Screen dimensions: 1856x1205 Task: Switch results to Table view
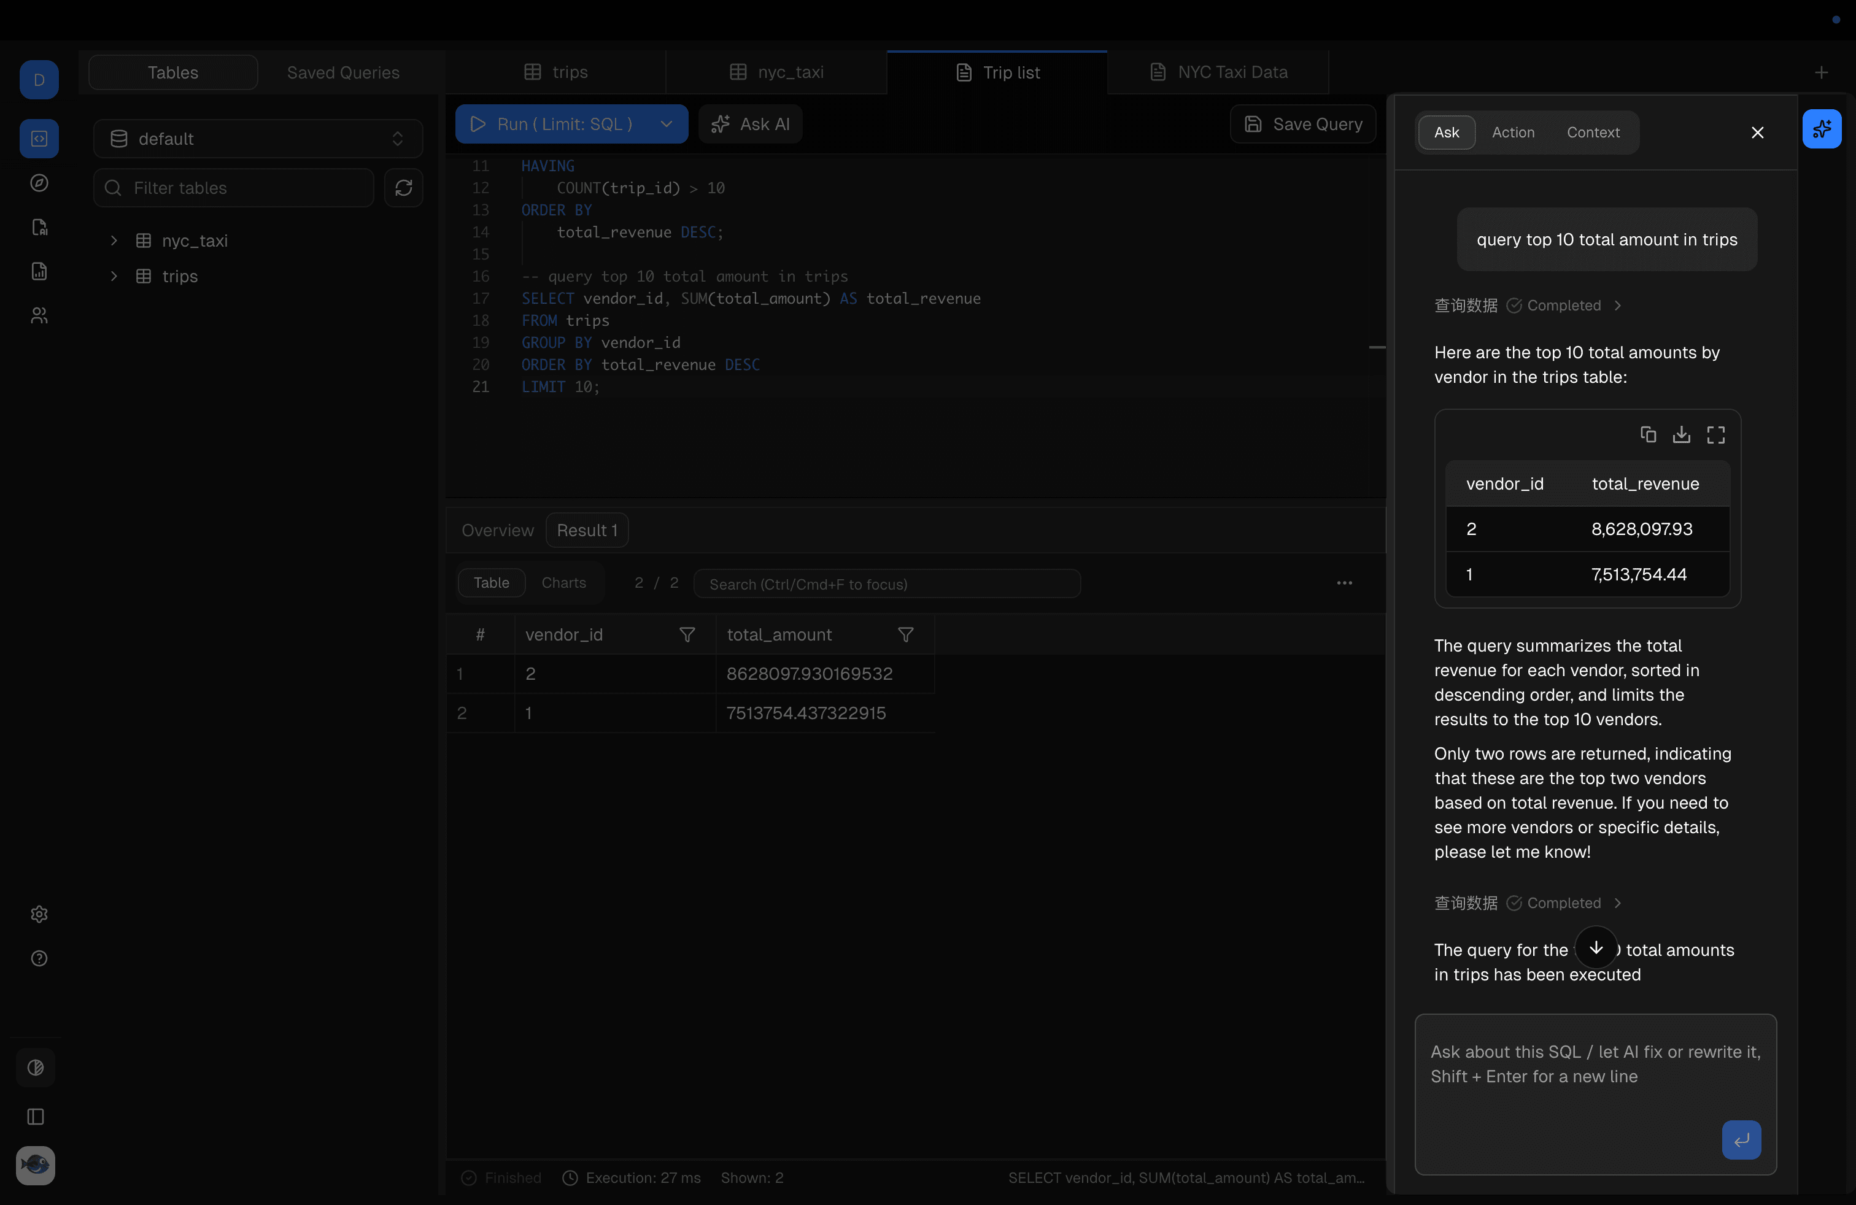pyautogui.click(x=491, y=583)
